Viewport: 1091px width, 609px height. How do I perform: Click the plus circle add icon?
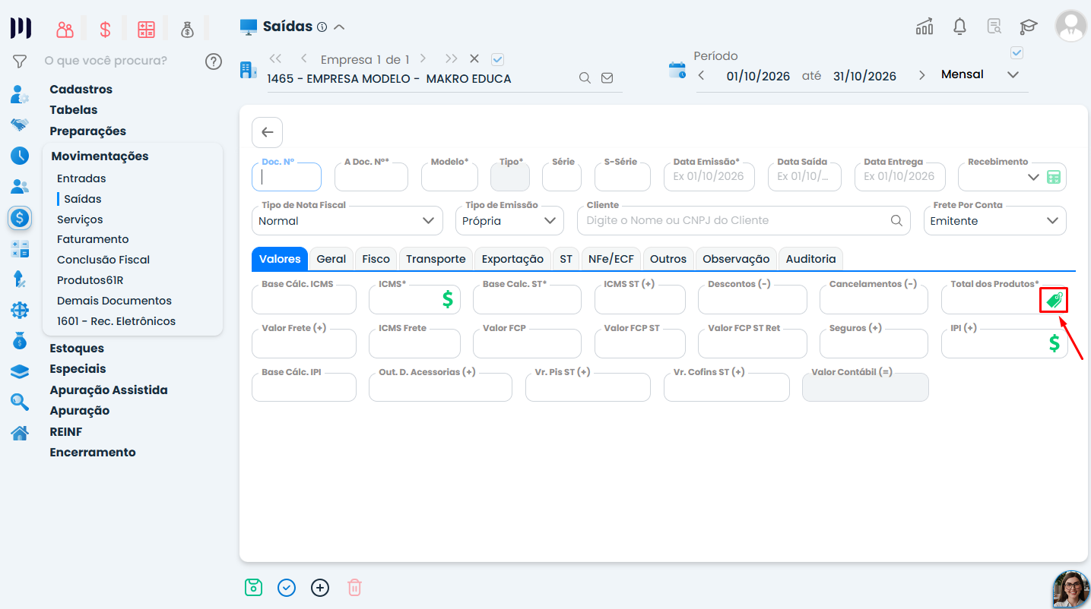tap(320, 588)
